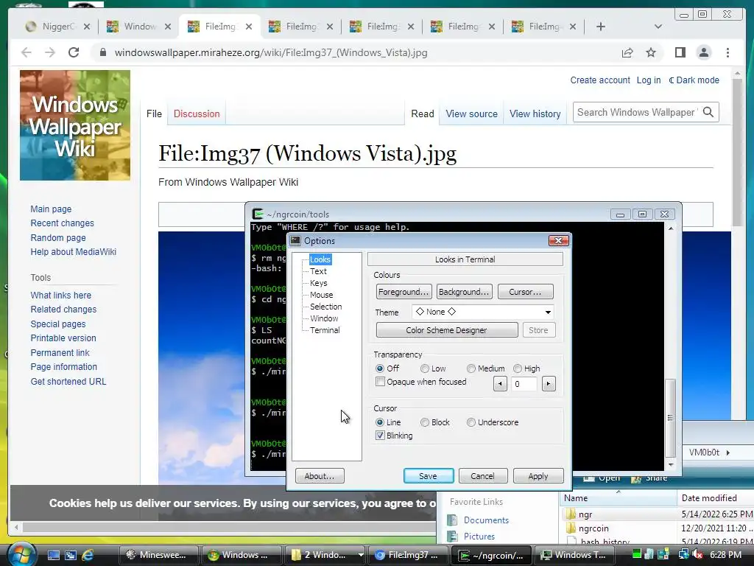Select the ngr folder in Explorer
The height and width of the screenshot is (566, 754).
click(585, 514)
